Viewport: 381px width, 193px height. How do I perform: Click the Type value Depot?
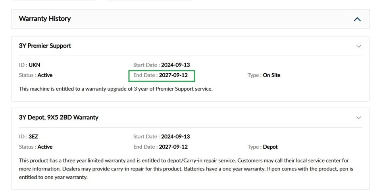pos(270,147)
